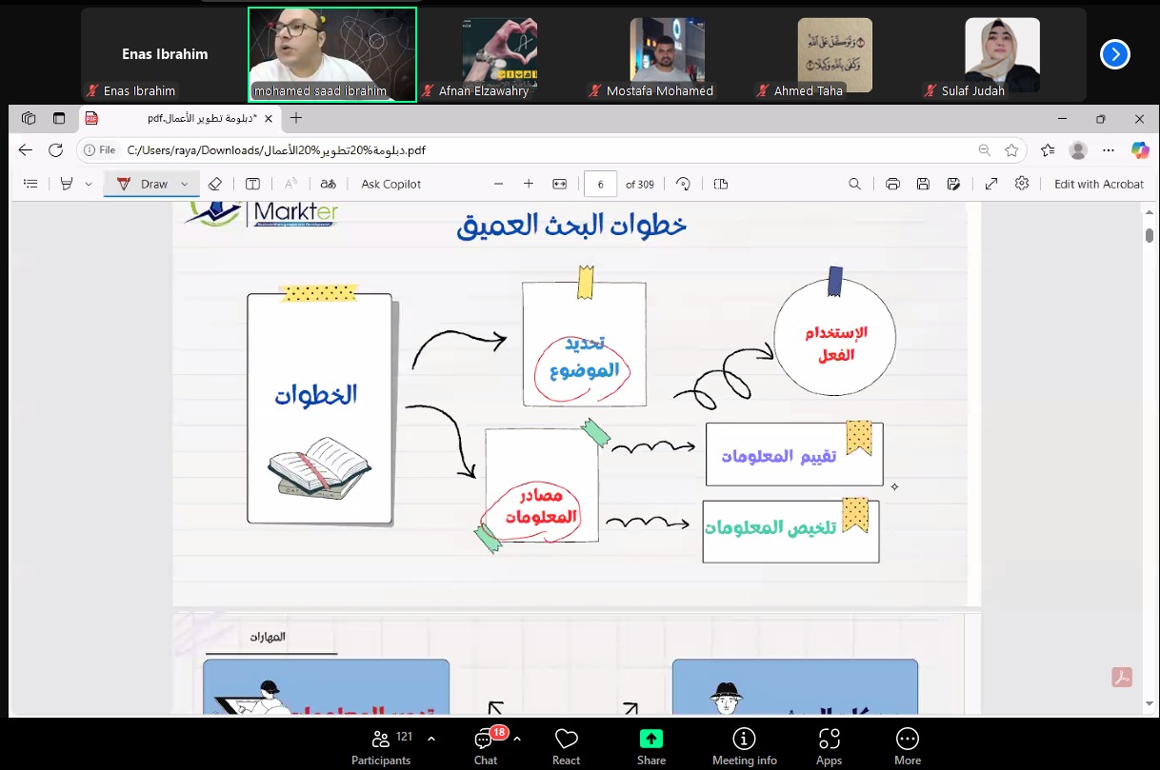The height and width of the screenshot is (770, 1160).
Task: Click the page number field showing 6
Action: 600,184
